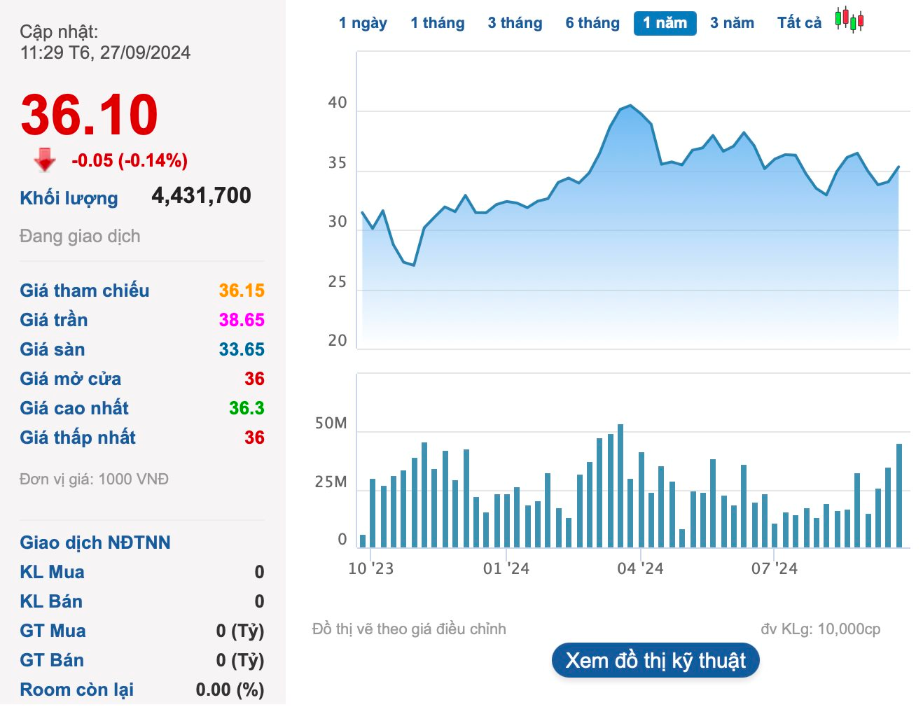Select the 'Tất cả' time range tab

[x=799, y=23]
